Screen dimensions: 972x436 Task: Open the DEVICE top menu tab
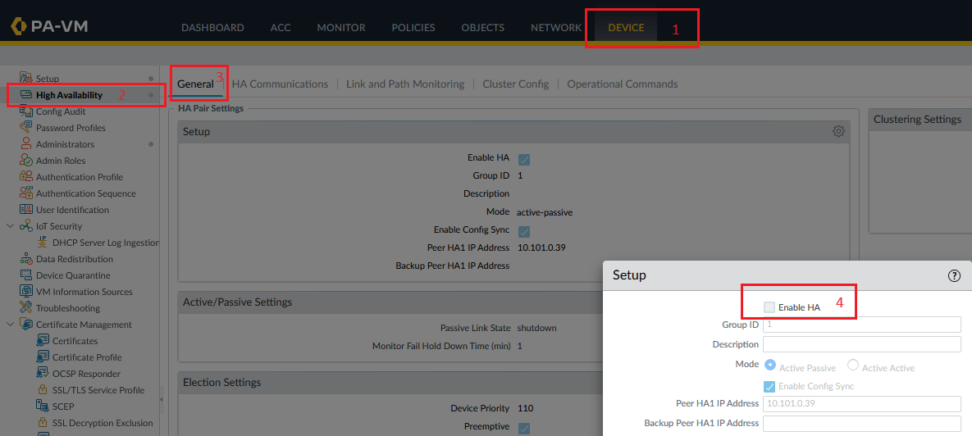click(626, 27)
